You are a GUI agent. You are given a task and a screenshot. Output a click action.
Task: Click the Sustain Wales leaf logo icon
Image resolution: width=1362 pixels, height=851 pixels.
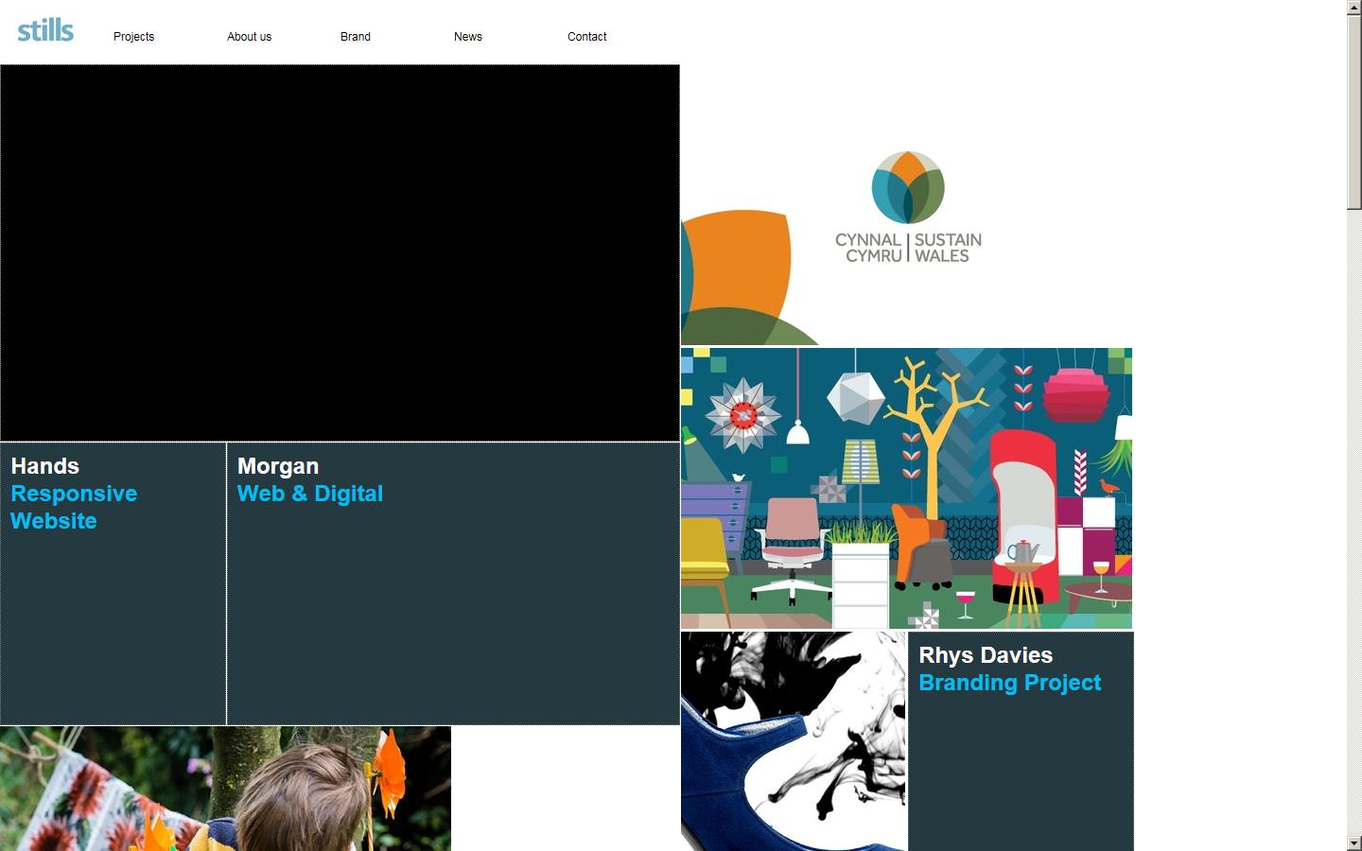908,187
